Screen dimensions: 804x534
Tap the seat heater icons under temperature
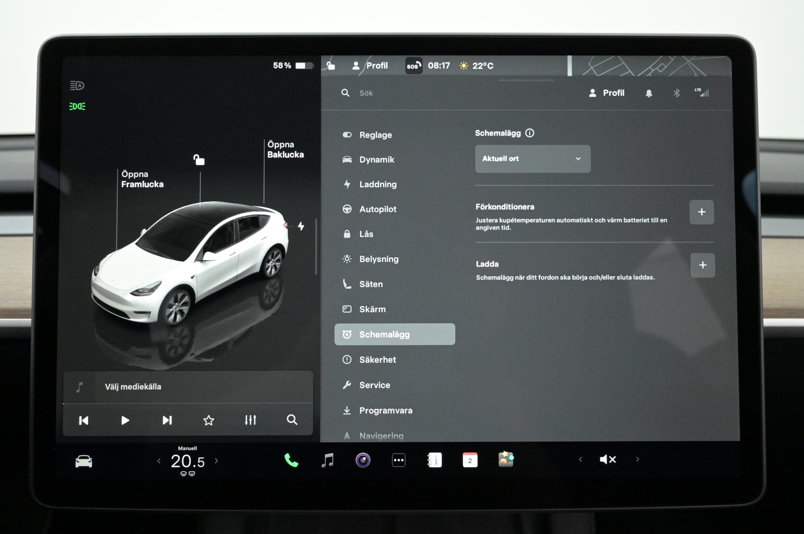(x=187, y=474)
